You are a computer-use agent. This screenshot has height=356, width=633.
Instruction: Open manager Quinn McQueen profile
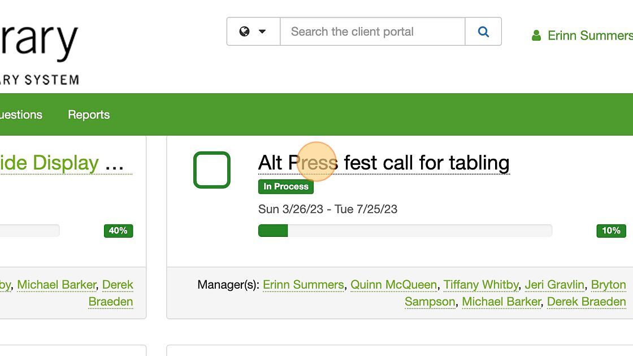pos(393,285)
